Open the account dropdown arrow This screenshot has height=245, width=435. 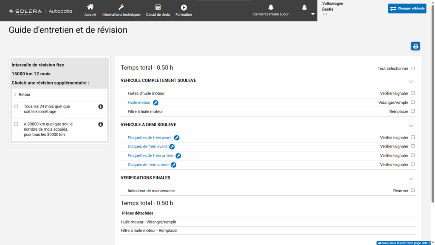click(313, 14)
